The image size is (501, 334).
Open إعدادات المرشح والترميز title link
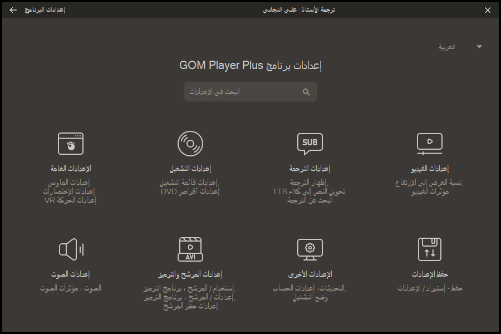point(190,274)
